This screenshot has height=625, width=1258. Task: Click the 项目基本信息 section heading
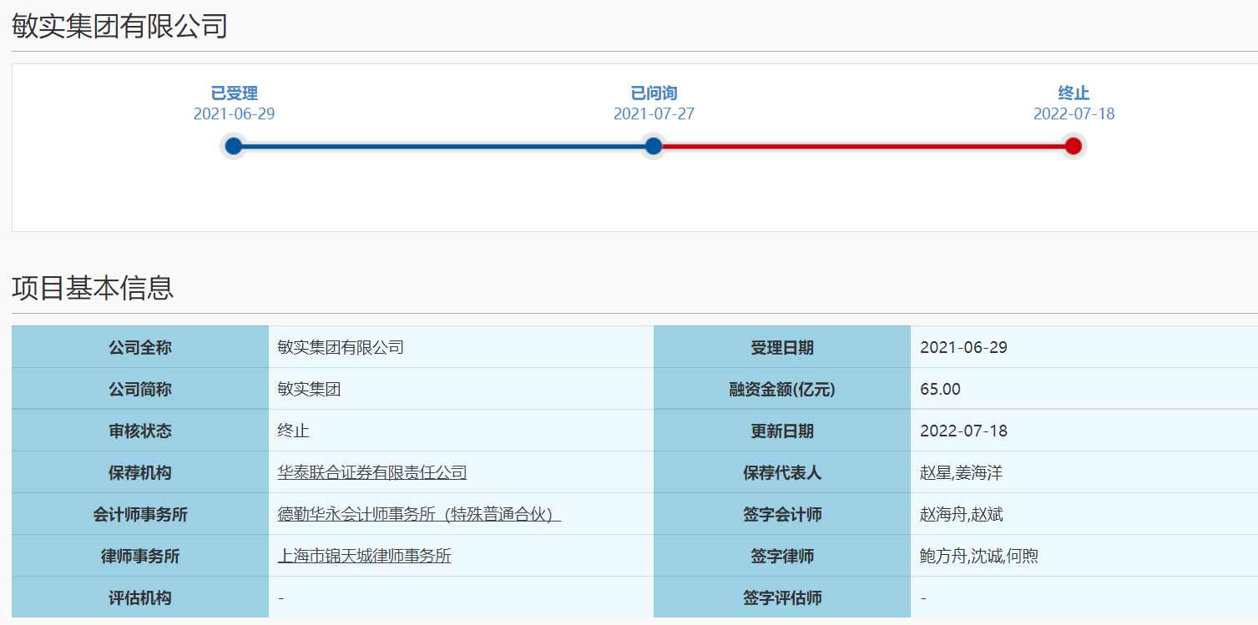click(93, 288)
